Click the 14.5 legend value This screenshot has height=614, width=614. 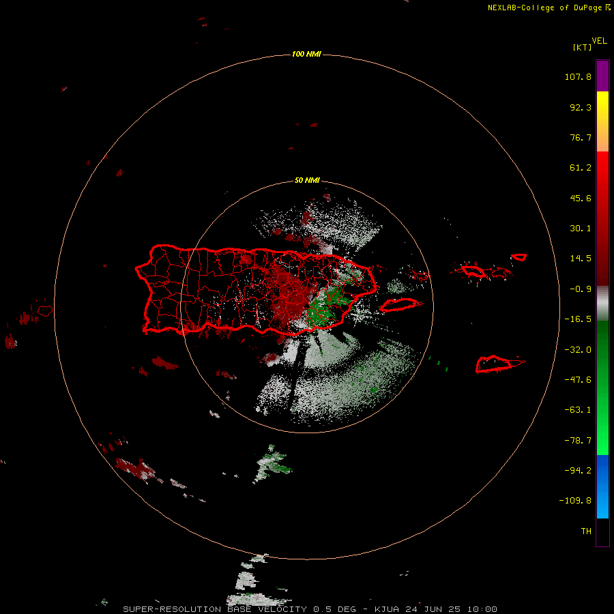581,259
